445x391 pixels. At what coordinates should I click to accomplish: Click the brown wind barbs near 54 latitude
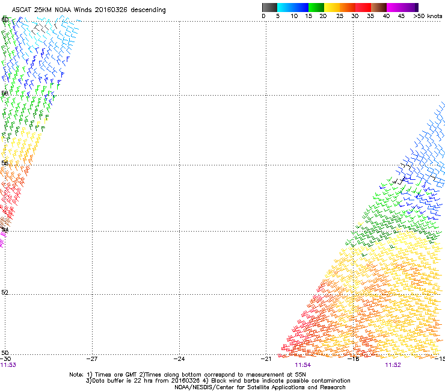(5, 222)
